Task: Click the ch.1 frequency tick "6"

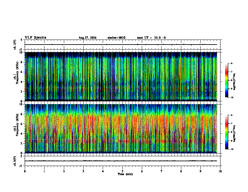Action: (22, 72)
